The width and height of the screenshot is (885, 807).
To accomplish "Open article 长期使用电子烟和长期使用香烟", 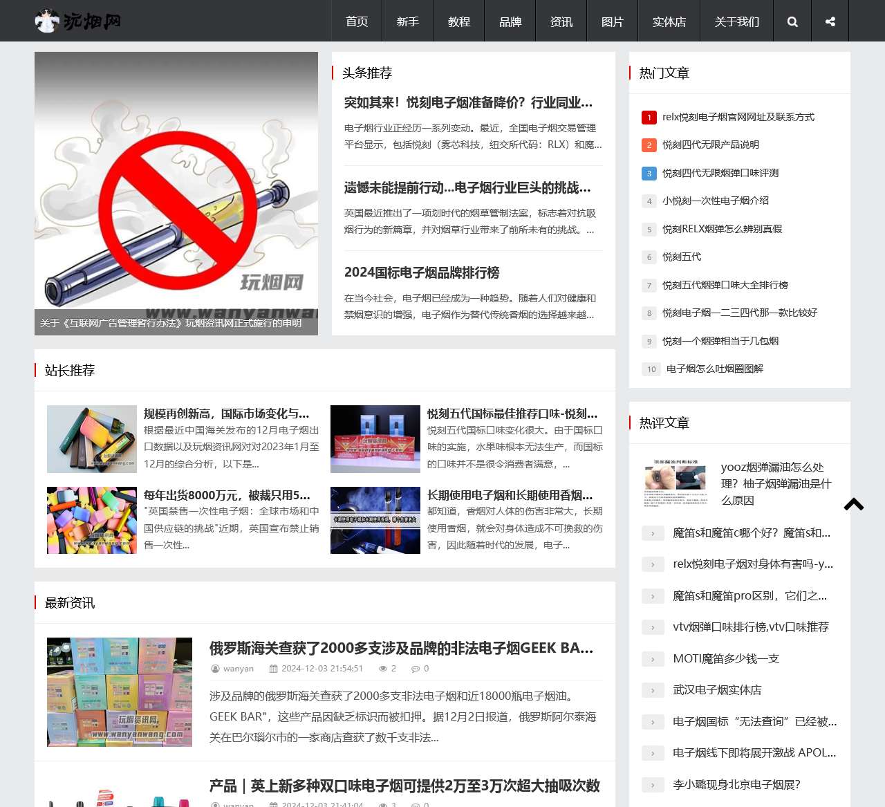I will coord(510,495).
